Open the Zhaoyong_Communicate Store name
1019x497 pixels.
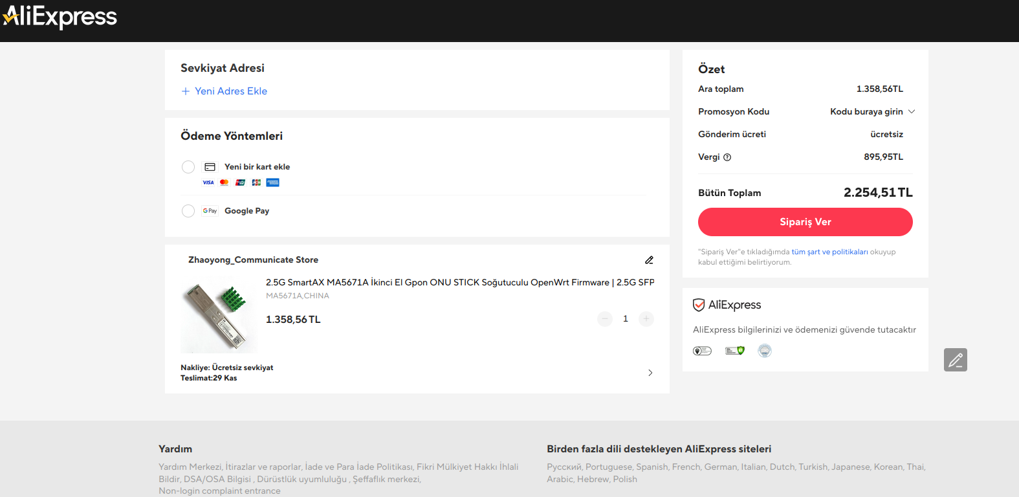(253, 260)
